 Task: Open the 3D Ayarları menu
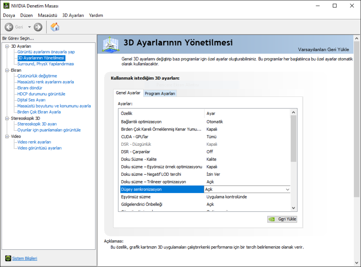tap(73, 15)
